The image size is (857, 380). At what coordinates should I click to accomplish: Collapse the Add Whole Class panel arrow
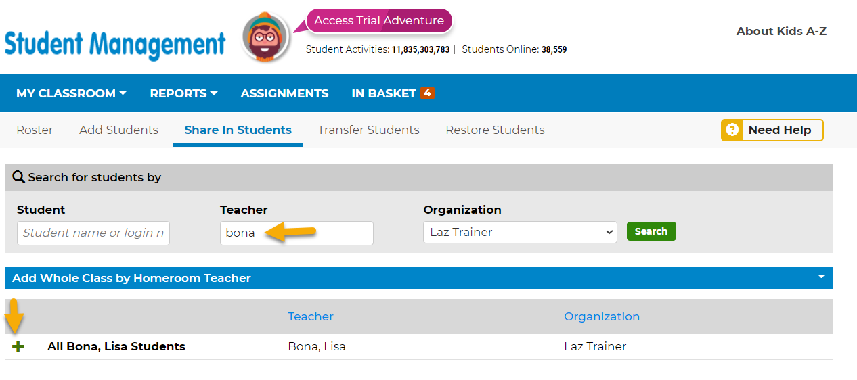click(x=821, y=277)
